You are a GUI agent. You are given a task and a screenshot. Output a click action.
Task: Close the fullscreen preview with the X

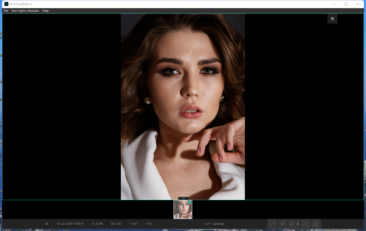point(332,19)
